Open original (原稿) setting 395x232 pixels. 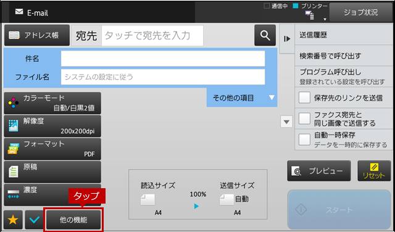click(52, 172)
